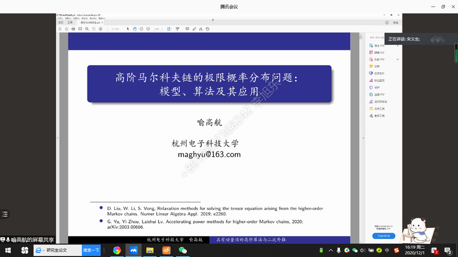Expand the Create PDF section
The width and height of the screenshot is (458, 257).
(x=399, y=59)
